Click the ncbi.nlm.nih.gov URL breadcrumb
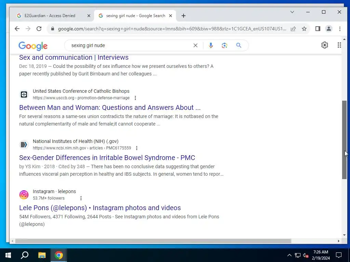Screen dimensions: 350x262 [x=82, y=148]
